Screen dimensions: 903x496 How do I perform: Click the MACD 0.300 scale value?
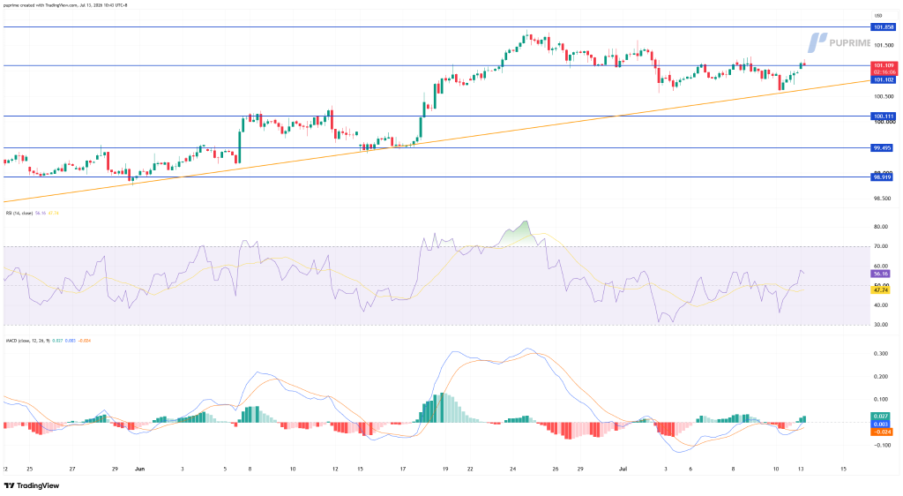tap(881, 354)
